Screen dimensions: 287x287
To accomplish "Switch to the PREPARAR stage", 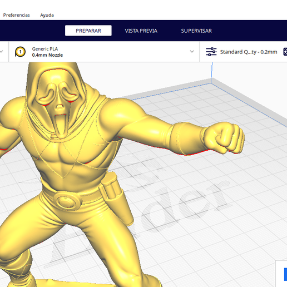I will pyautogui.click(x=88, y=31).
